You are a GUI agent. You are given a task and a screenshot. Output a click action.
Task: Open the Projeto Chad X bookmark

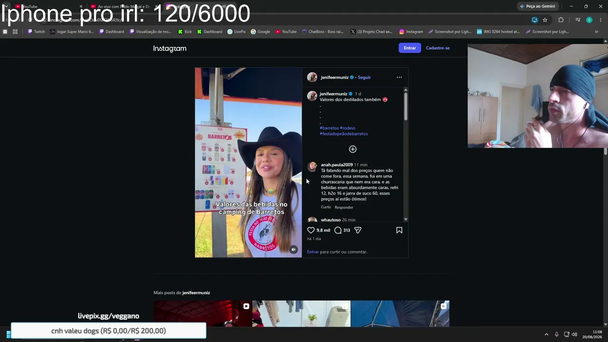(370, 32)
